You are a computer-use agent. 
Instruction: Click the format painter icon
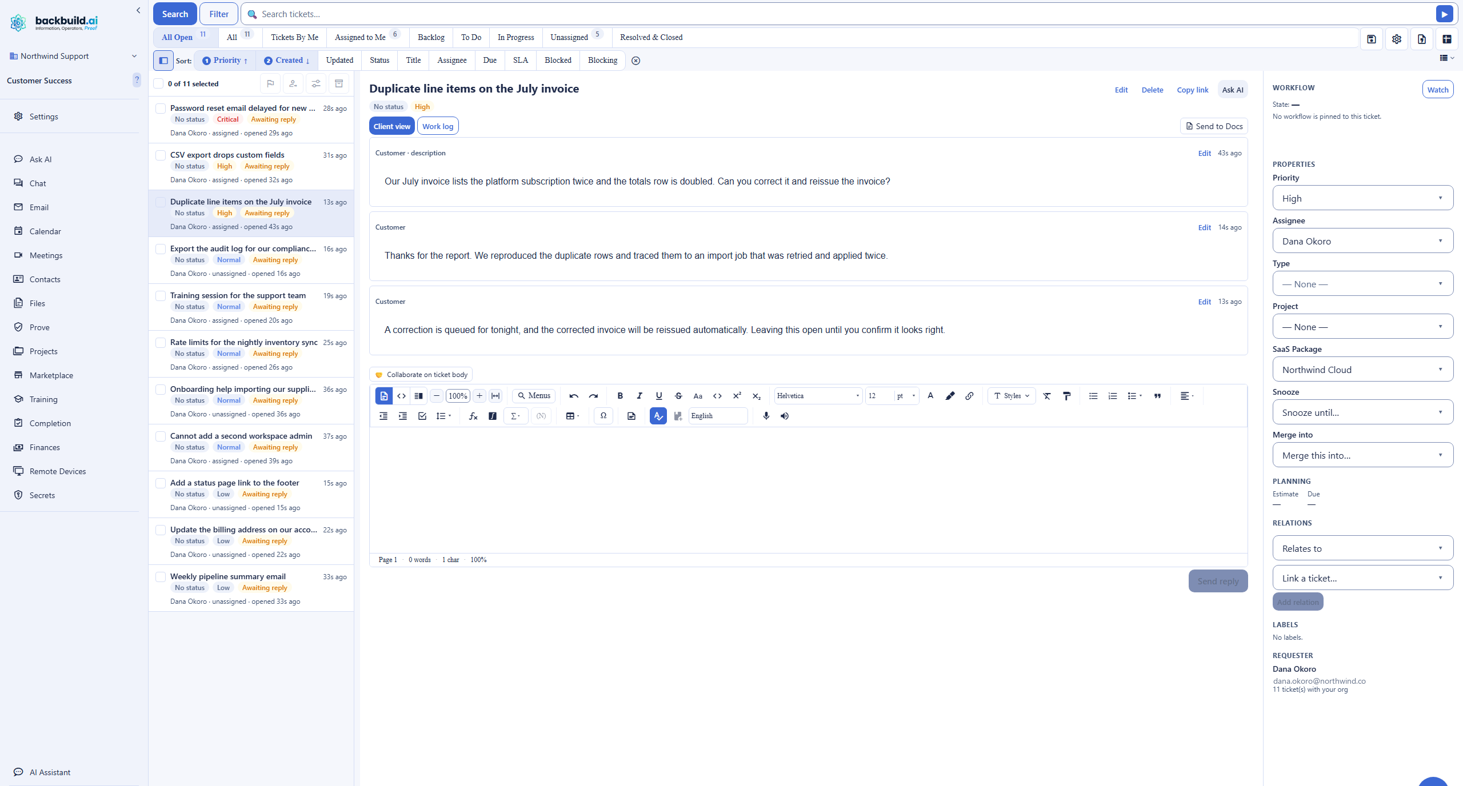click(x=1066, y=396)
